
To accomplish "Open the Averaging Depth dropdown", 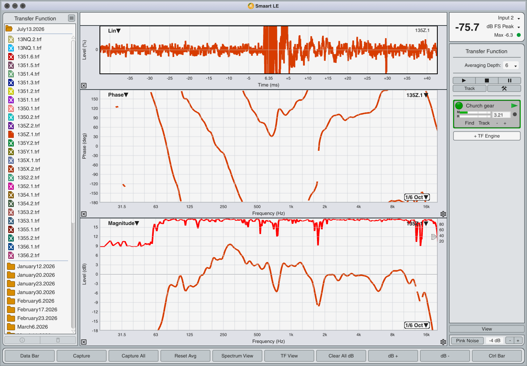I will coord(511,66).
